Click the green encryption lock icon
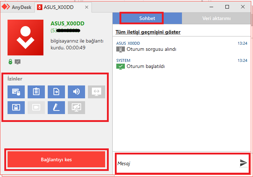The height and width of the screenshot is (177, 253). coord(10,62)
